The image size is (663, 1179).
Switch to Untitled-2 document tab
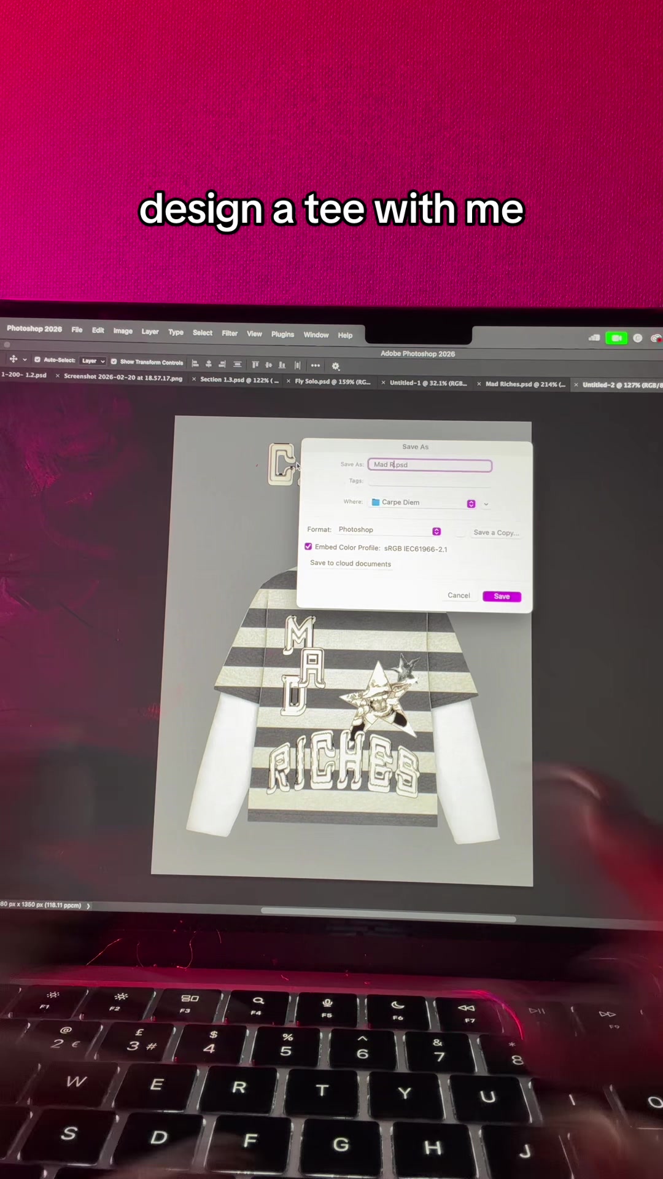tap(622, 385)
